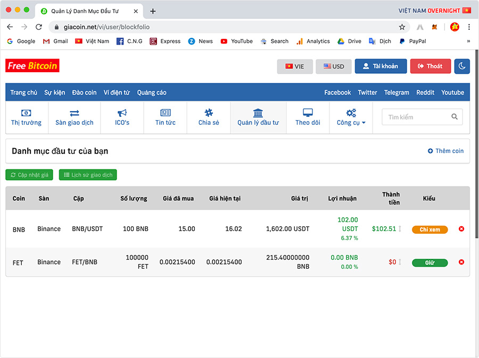Focus the Tìm kiếm search field
This screenshot has width=479, height=358.
click(x=415, y=117)
